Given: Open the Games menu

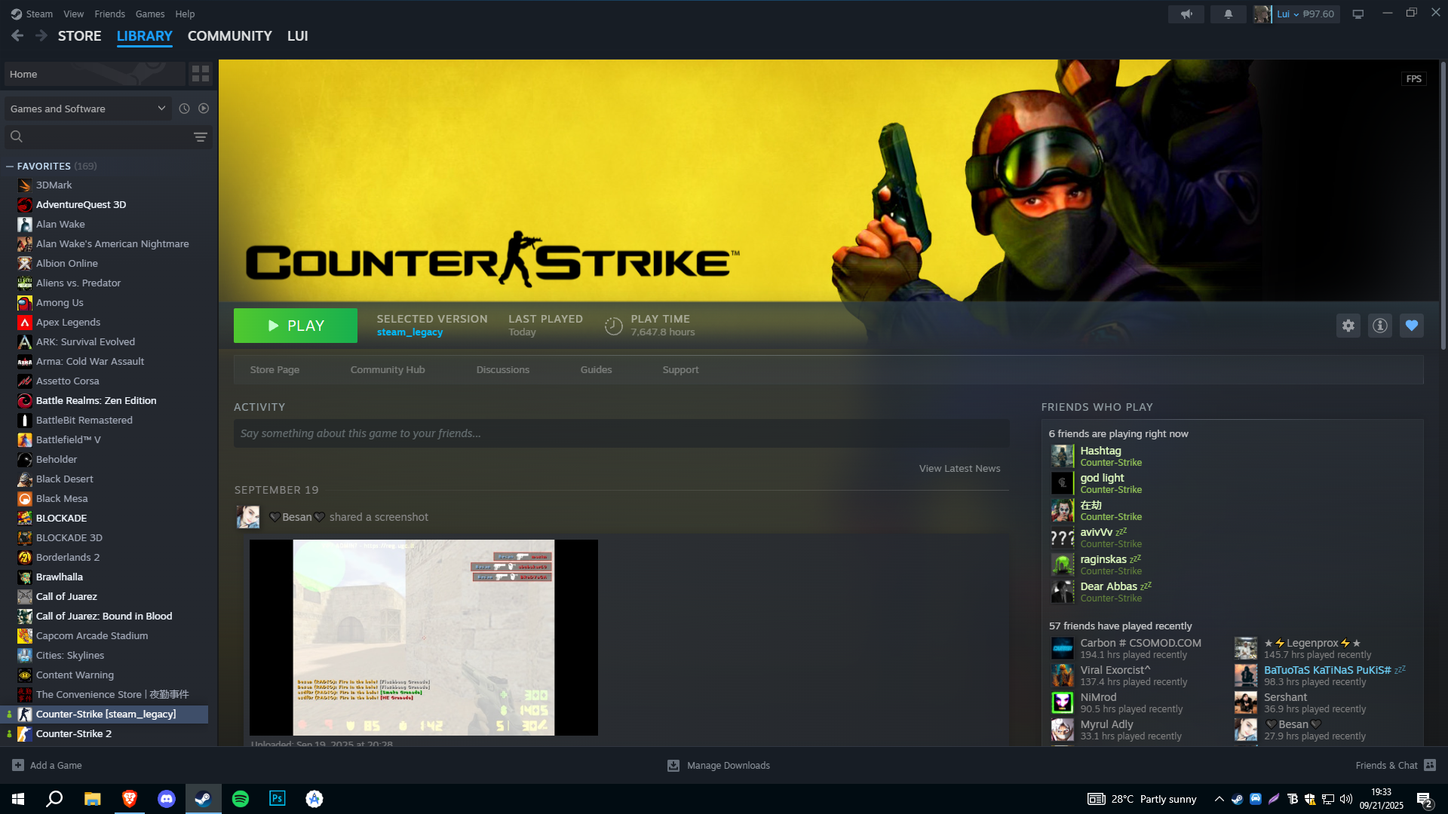Looking at the screenshot, I should pyautogui.click(x=149, y=14).
